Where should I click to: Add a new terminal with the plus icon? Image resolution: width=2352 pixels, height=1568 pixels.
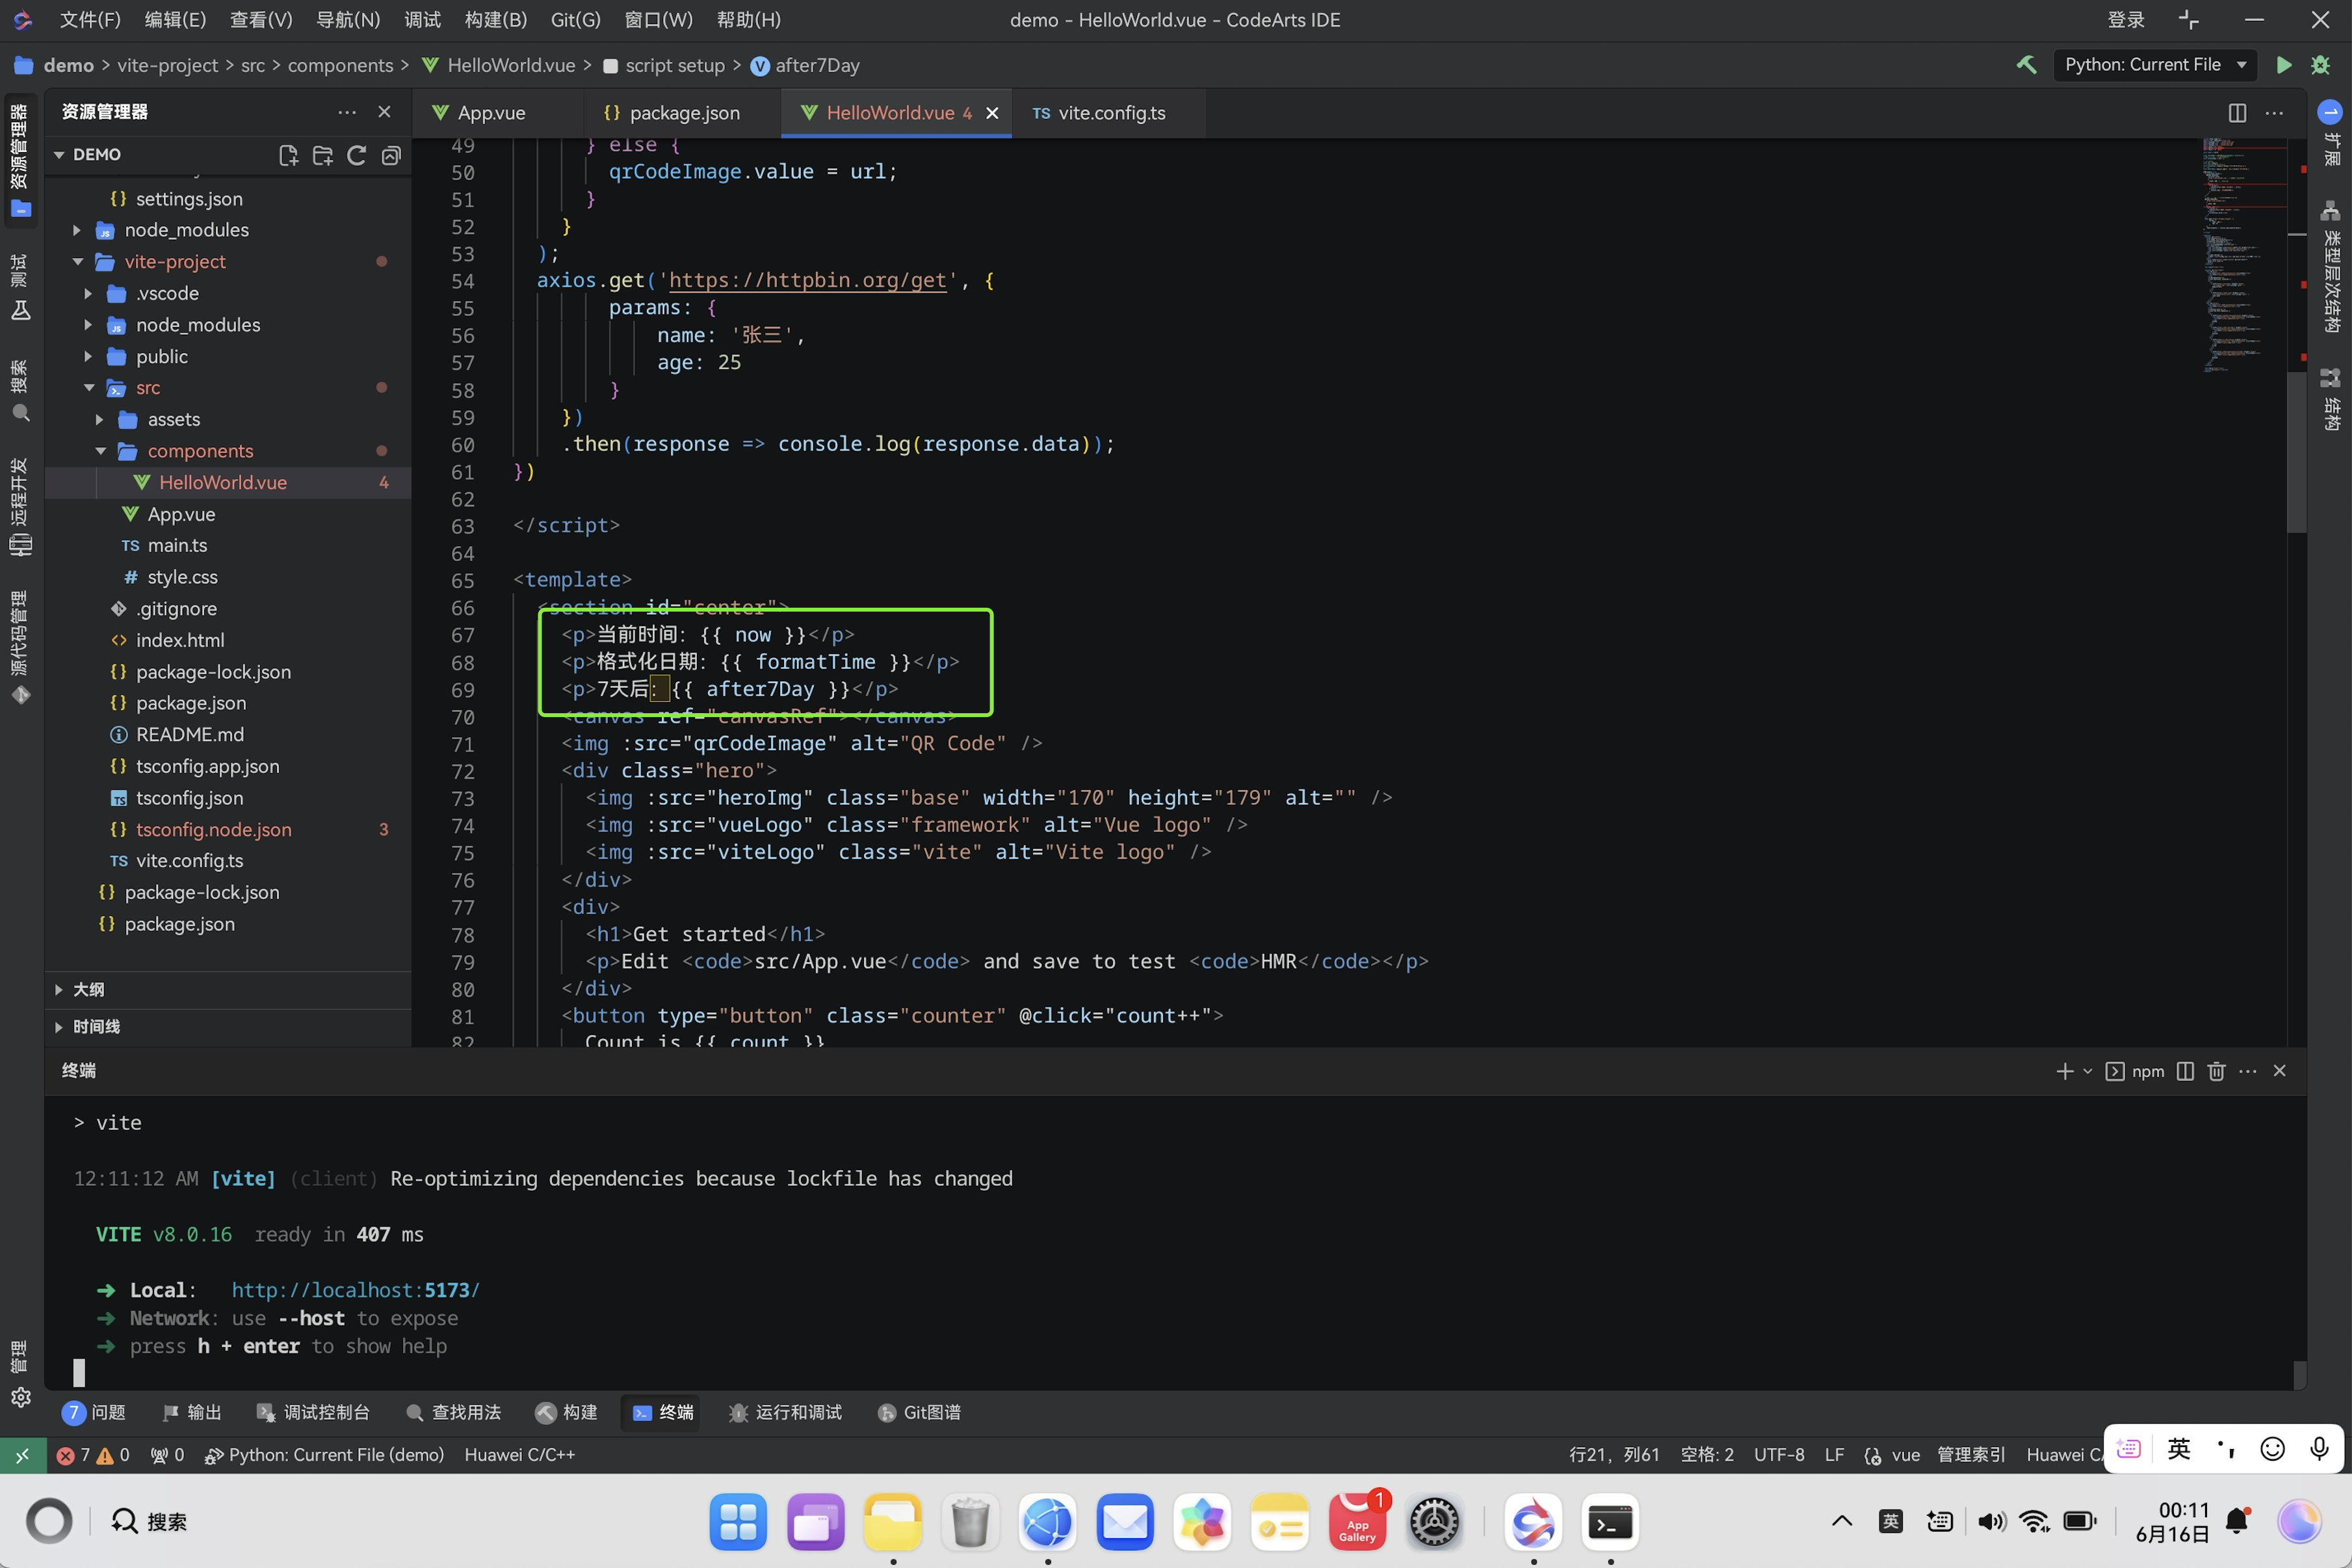2064,1071
